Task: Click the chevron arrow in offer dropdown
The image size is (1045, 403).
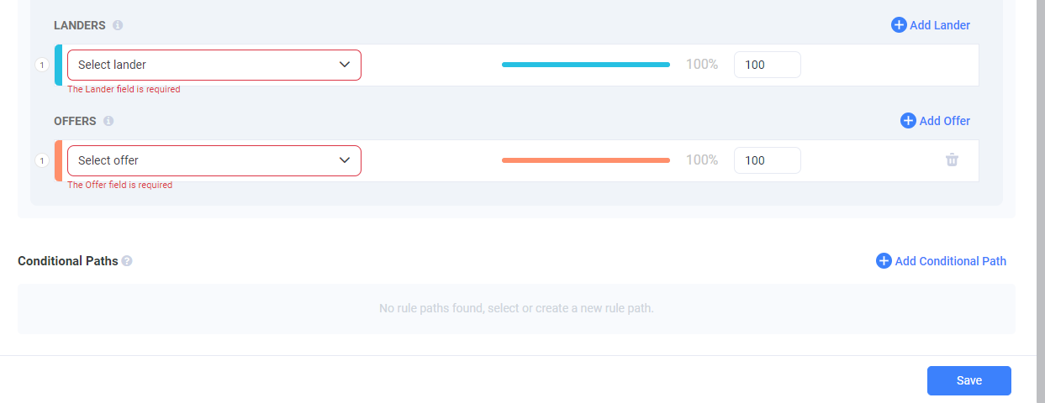Action: tap(345, 160)
